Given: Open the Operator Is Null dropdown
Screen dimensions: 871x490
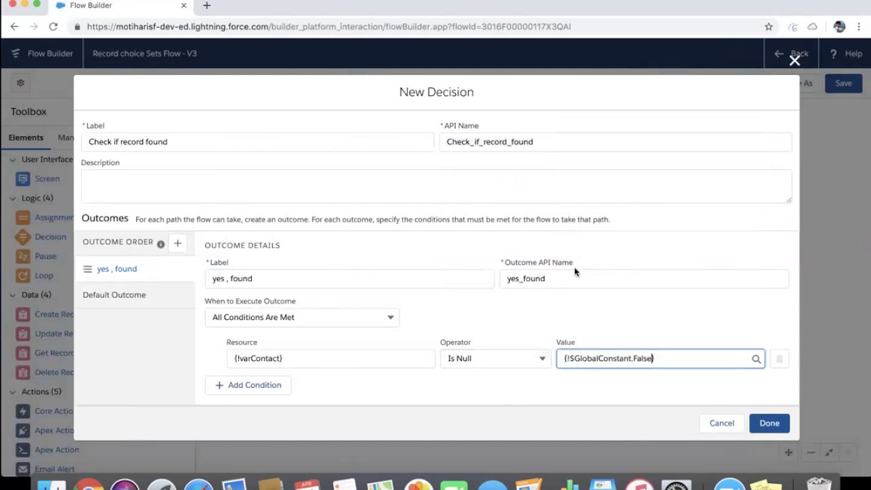Looking at the screenshot, I should click(x=495, y=359).
